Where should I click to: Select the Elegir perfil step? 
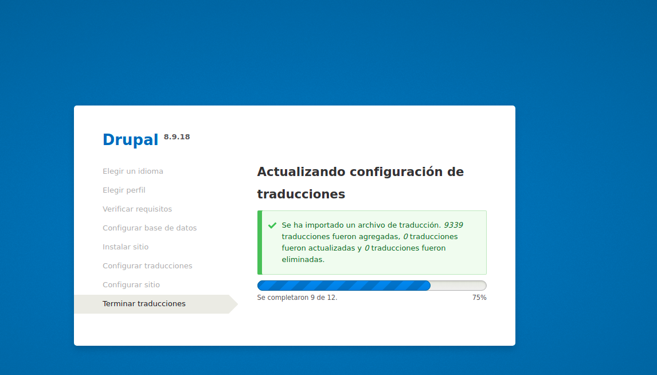point(124,190)
